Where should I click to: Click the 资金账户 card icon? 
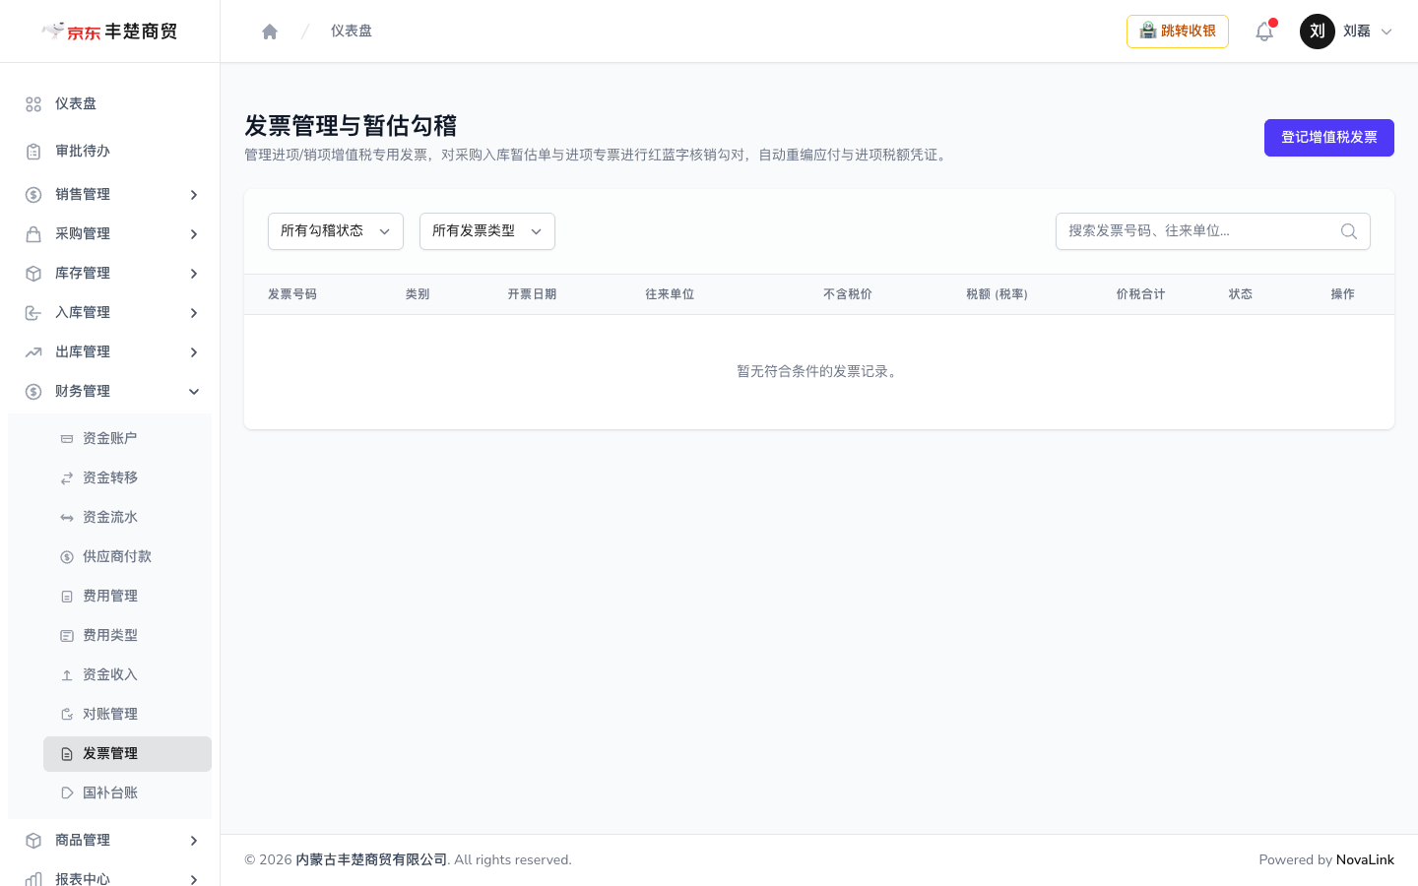(67, 439)
